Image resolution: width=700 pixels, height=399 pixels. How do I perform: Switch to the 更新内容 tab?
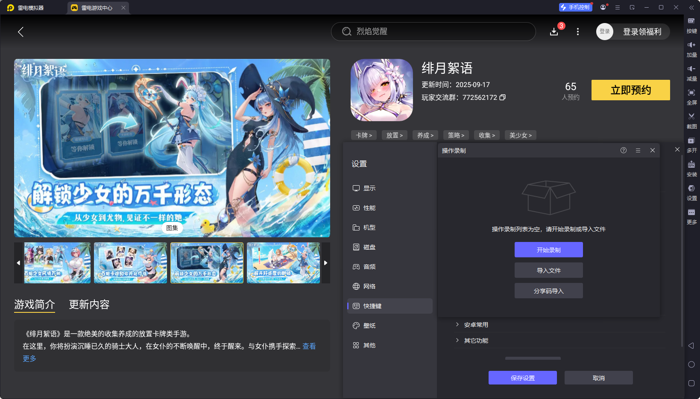point(89,305)
